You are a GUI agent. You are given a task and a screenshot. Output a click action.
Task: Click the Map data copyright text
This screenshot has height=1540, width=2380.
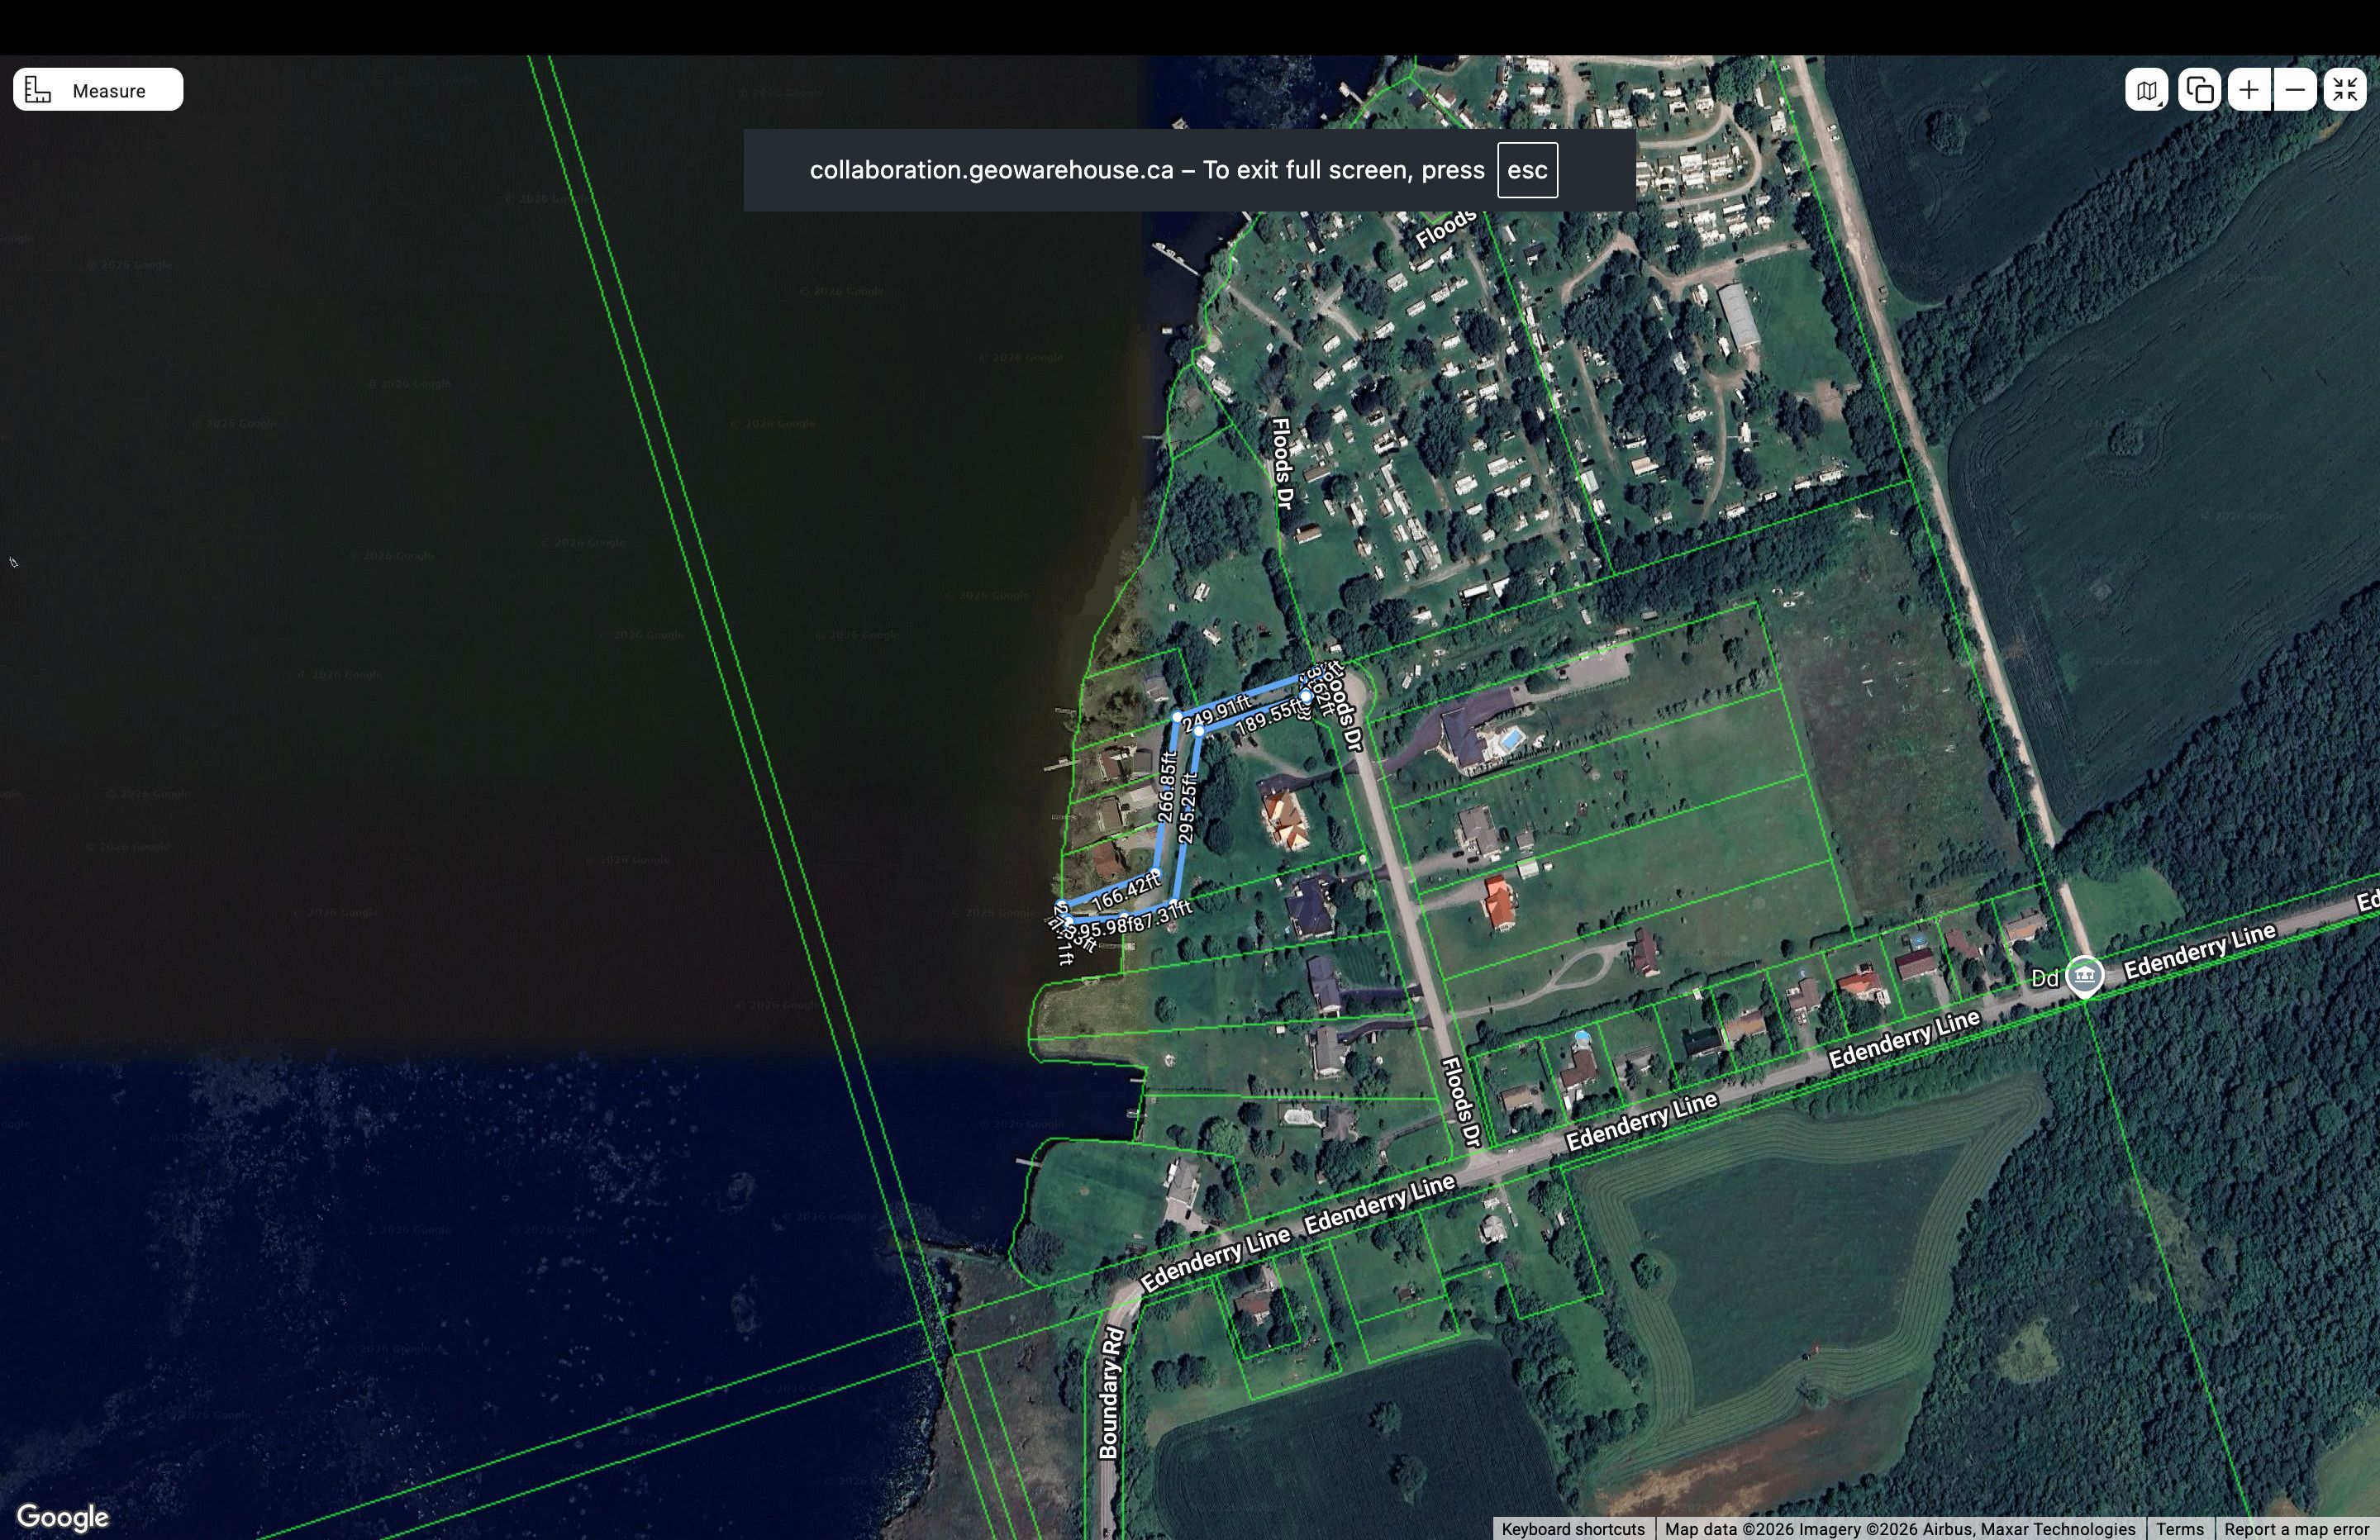[x=1900, y=1529]
